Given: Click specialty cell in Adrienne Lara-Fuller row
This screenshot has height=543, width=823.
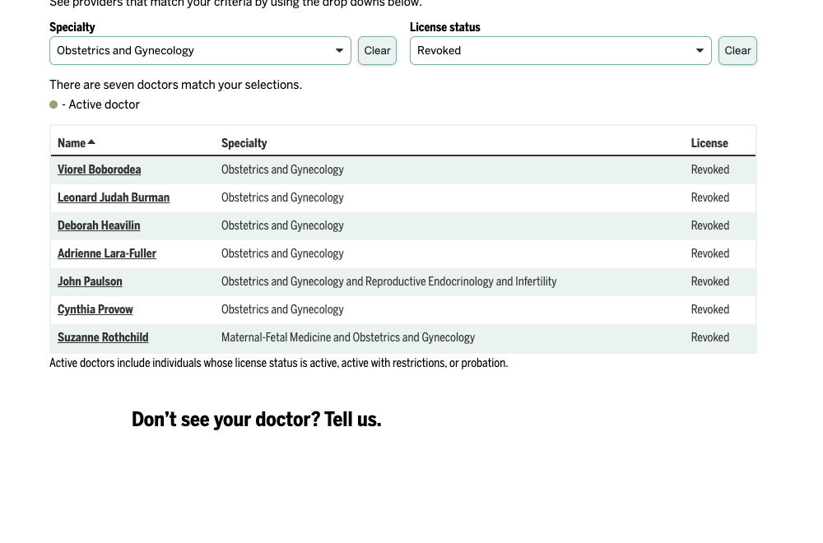Looking at the screenshot, I should (x=282, y=253).
